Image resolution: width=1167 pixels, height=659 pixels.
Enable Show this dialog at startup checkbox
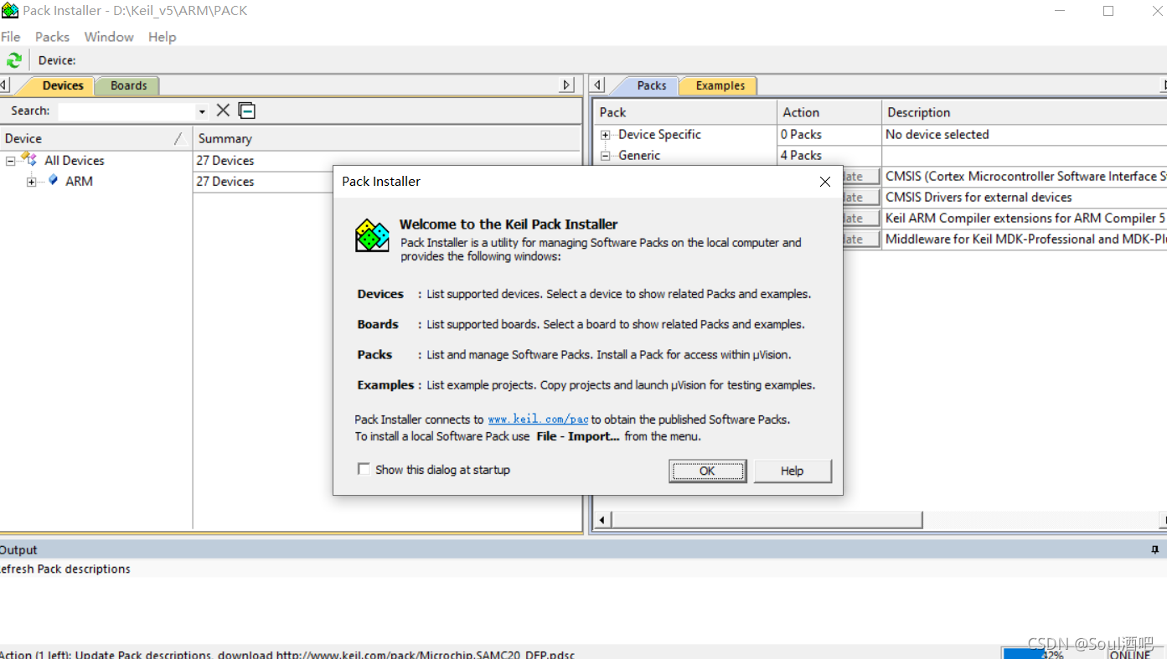(x=364, y=469)
